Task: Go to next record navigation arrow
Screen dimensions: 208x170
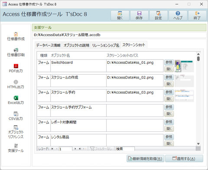Action: click(75, 149)
